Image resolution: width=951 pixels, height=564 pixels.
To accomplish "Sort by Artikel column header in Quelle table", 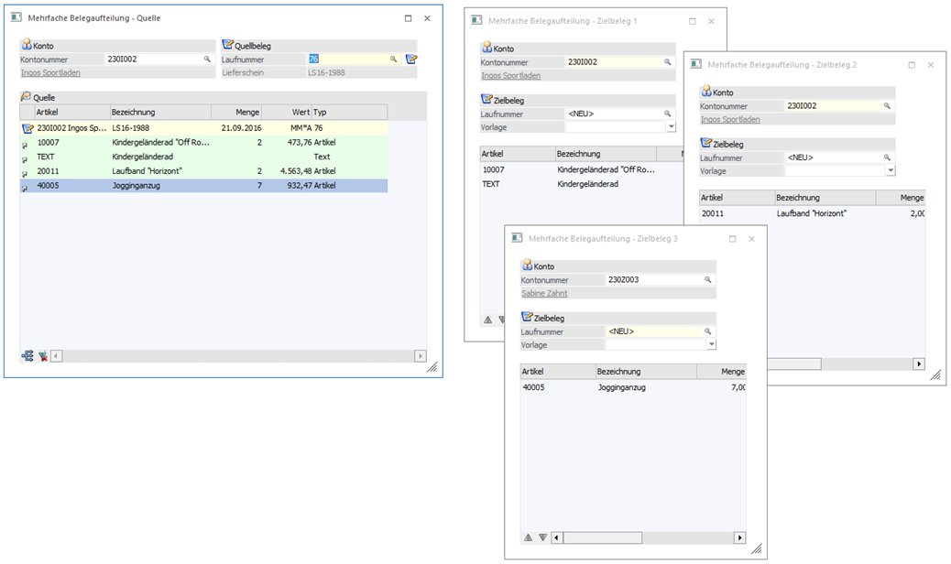I will coord(72,112).
